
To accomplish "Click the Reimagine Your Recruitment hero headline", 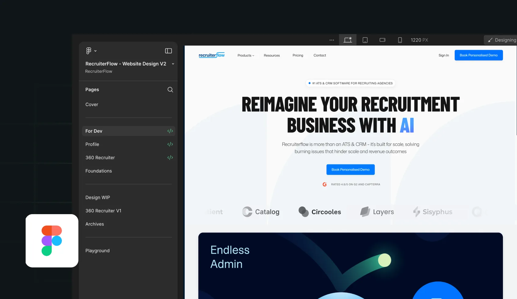I will (350, 115).
